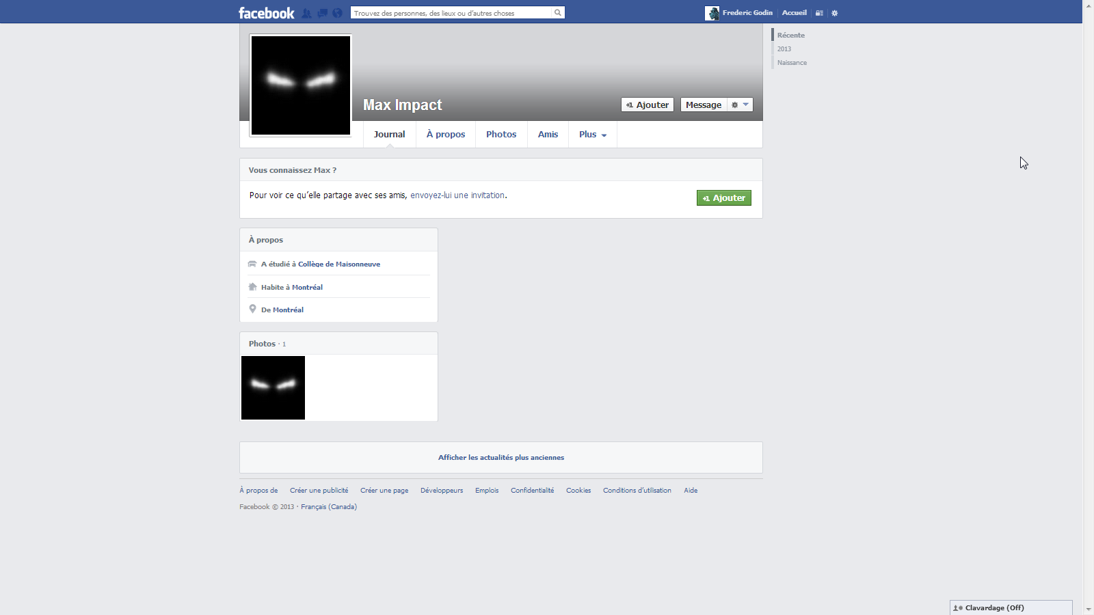Open Collège de Maisonneuve link
This screenshot has width=1094, height=615.
click(339, 264)
